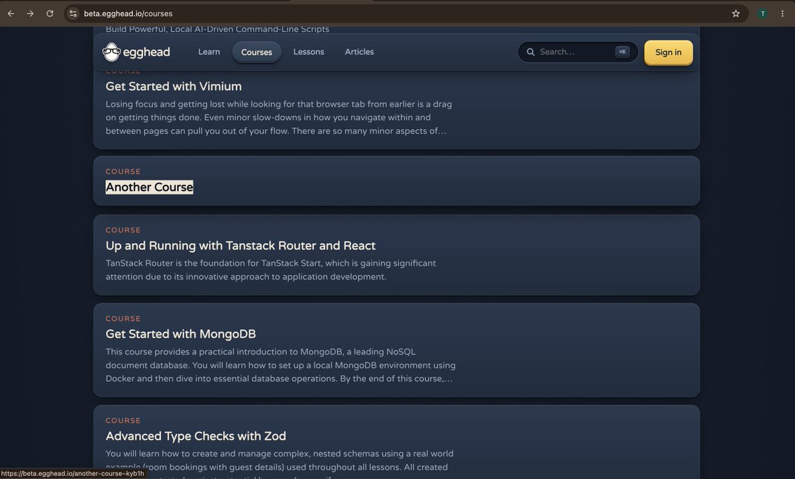Click COURSE label above MongoDB title

pos(123,319)
